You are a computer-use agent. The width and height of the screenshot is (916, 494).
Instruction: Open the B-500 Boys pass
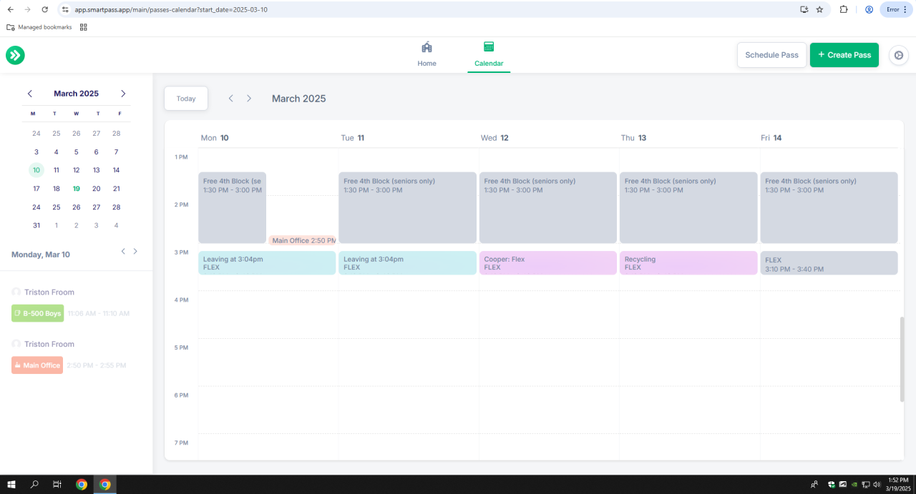(38, 313)
